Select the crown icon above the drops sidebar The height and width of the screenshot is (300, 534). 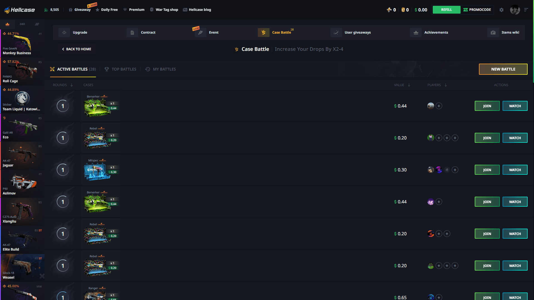tap(7, 24)
